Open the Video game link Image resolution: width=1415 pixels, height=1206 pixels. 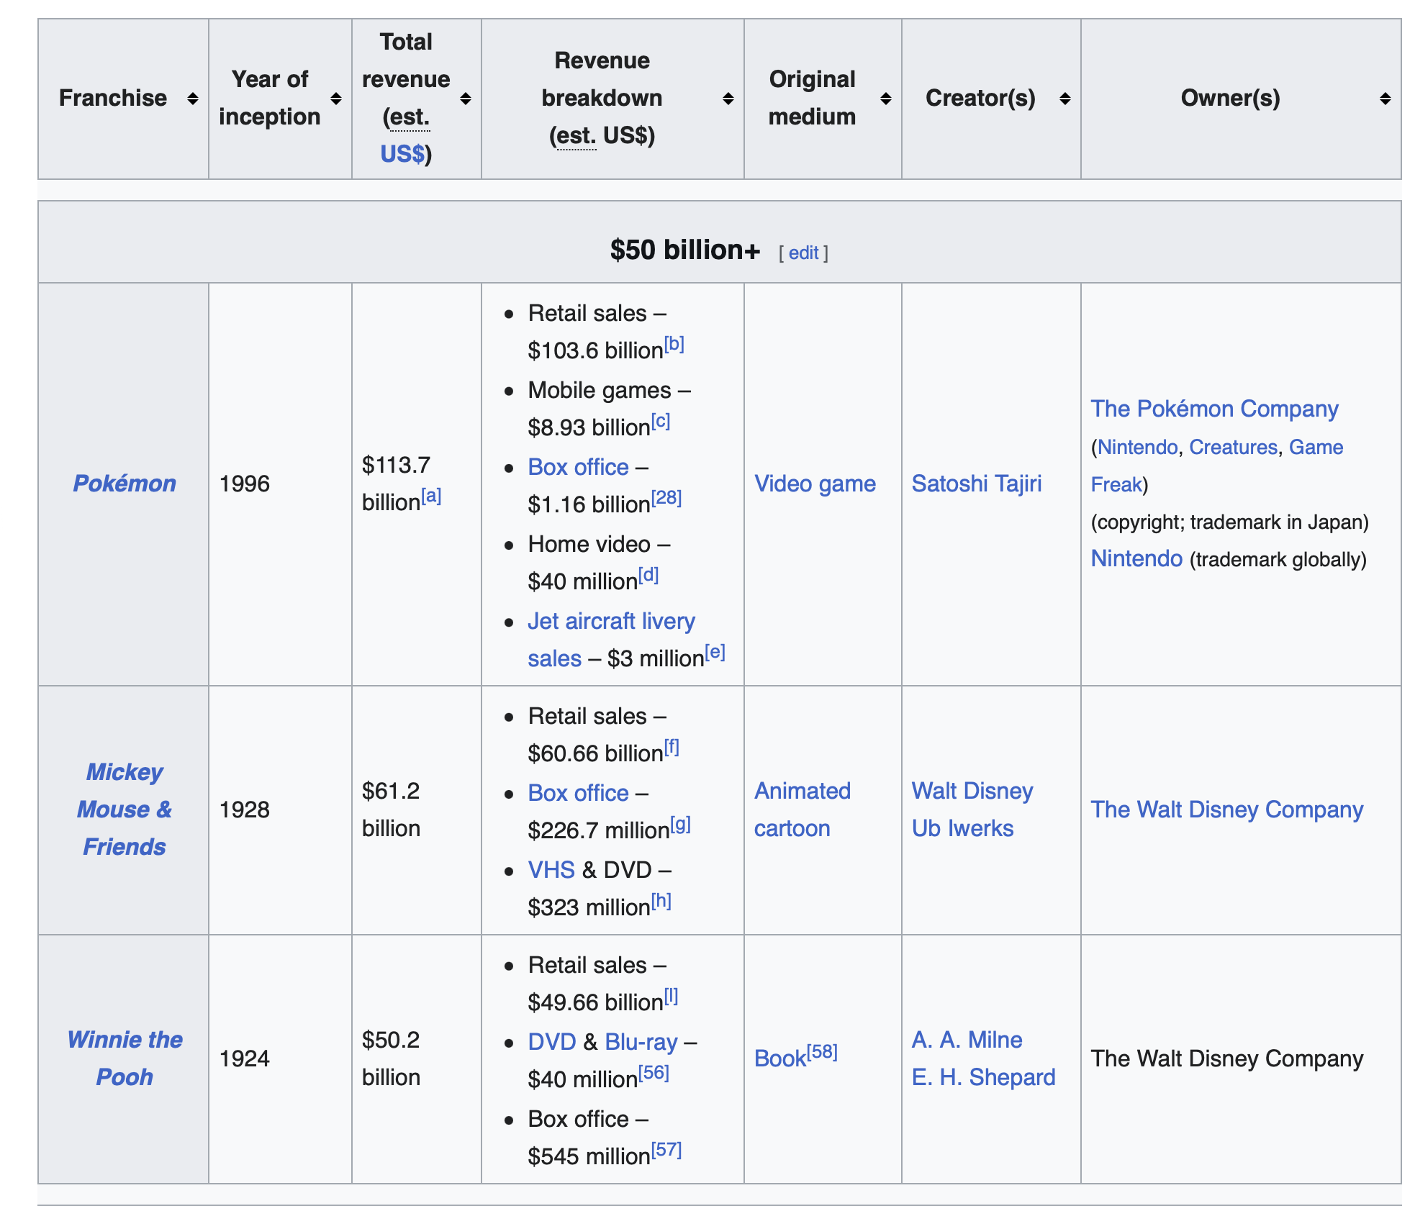tap(815, 484)
